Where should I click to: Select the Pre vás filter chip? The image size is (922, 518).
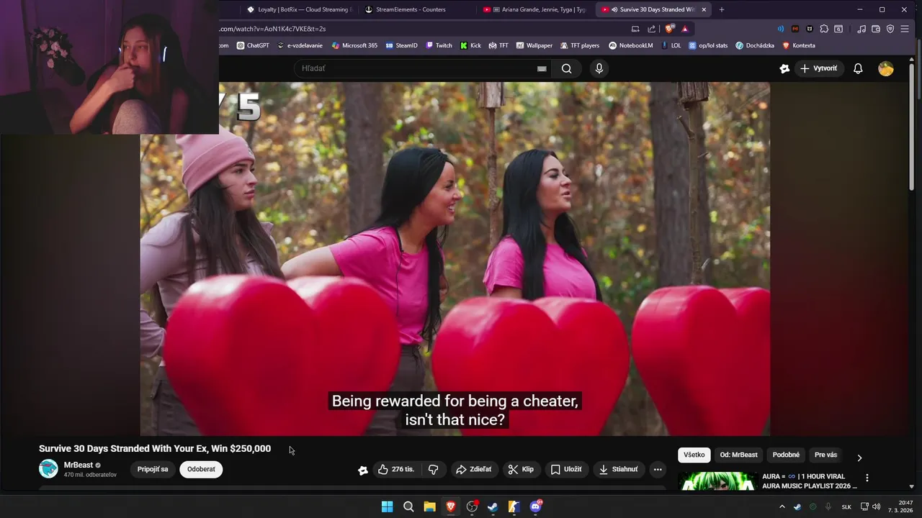point(825,455)
